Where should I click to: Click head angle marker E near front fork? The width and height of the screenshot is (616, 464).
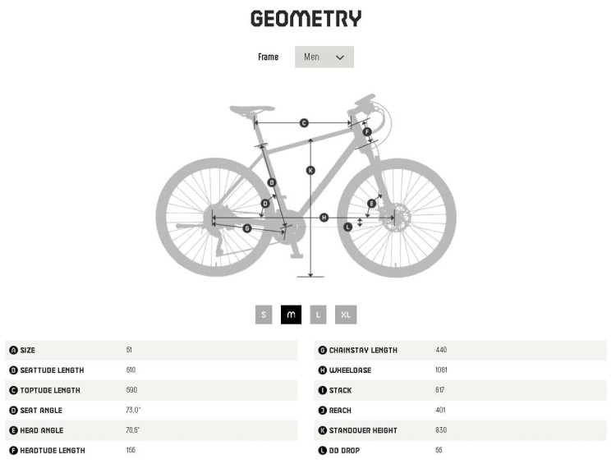[371, 203]
